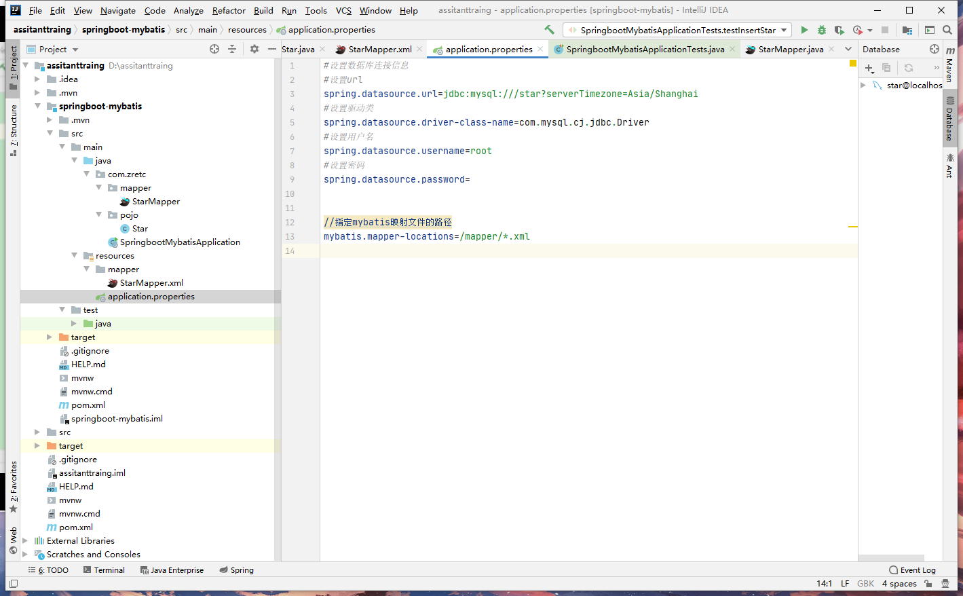Run with Coverage from the toolbar

pos(839,30)
